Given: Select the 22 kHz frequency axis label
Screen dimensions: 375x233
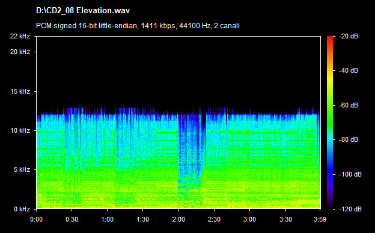Looking at the screenshot, I should tap(20, 36).
